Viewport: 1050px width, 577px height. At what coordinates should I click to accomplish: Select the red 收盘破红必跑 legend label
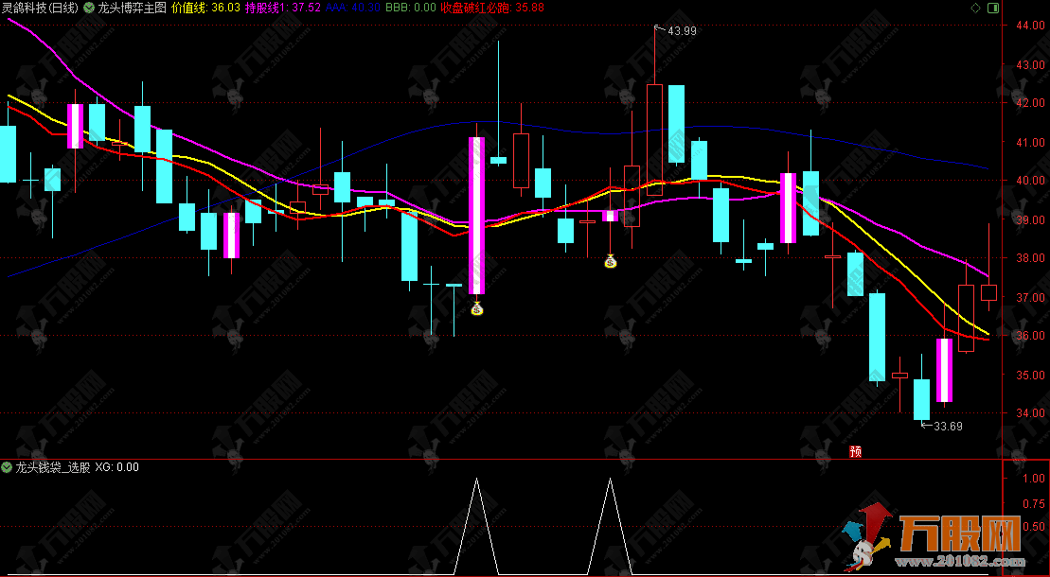coord(475,7)
